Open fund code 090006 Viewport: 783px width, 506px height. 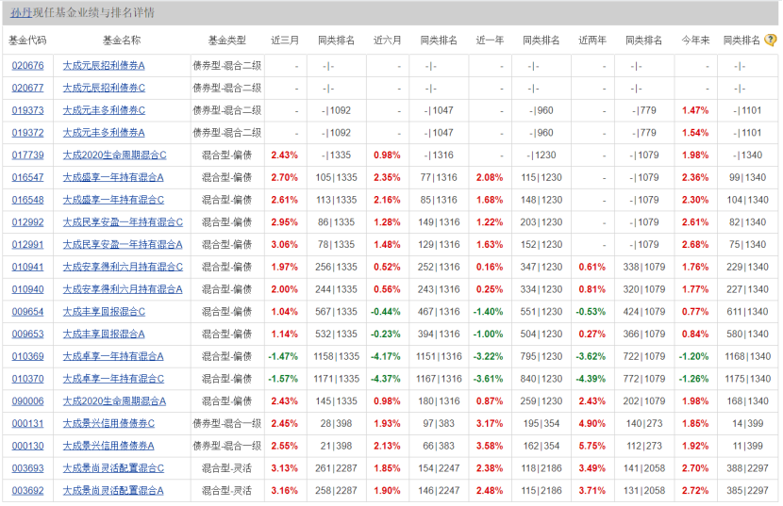(x=28, y=401)
